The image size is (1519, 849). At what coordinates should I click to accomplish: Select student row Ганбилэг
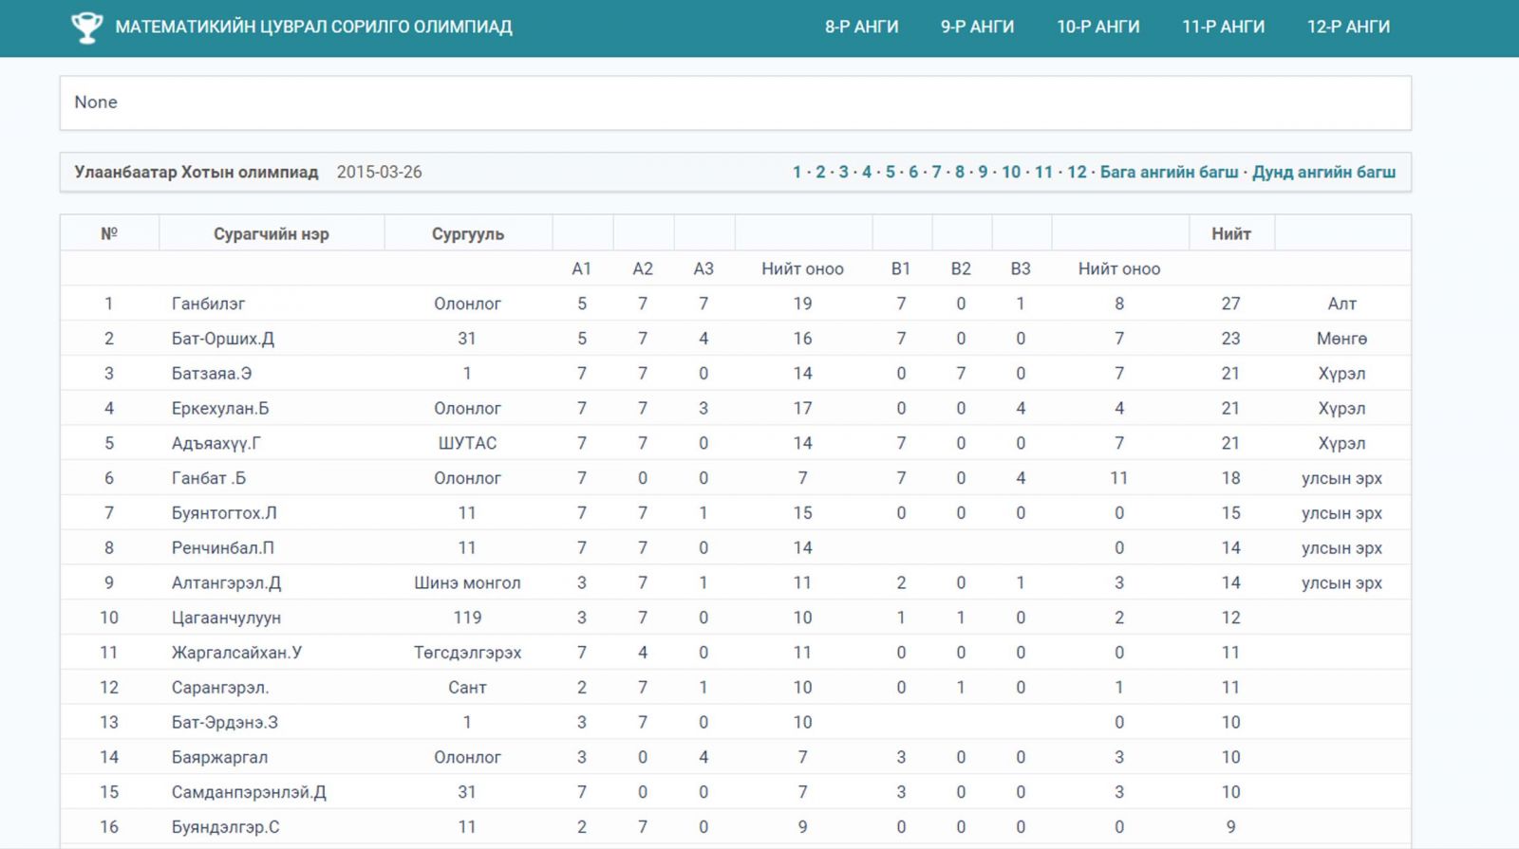208,304
